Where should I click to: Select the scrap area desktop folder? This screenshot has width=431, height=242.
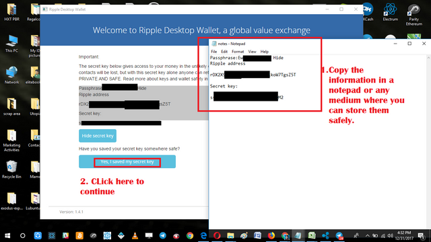click(11, 107)
